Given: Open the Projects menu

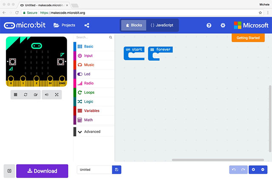Looking at the screenshot, I should 64,25.
